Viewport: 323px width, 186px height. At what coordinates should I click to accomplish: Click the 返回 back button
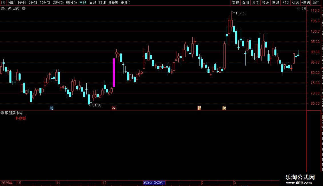pyautogui.click(x=316, y=3)
